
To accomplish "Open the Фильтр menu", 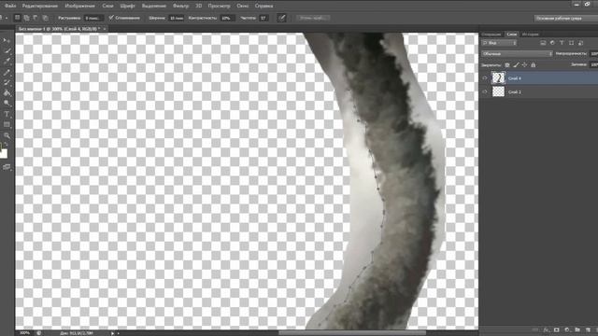I will (180, 6).
